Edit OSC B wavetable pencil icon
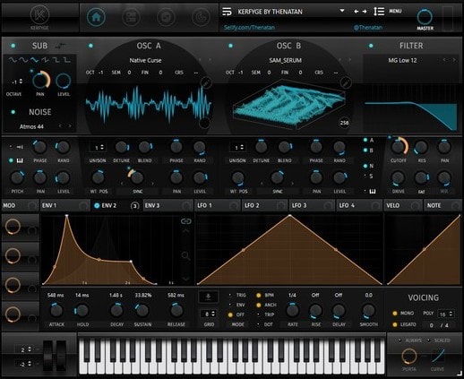 346,82
